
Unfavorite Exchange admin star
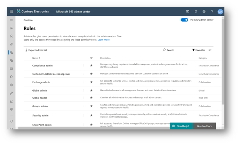(91, 82)
